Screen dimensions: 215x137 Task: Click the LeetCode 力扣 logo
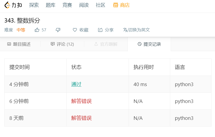[13, 5]
